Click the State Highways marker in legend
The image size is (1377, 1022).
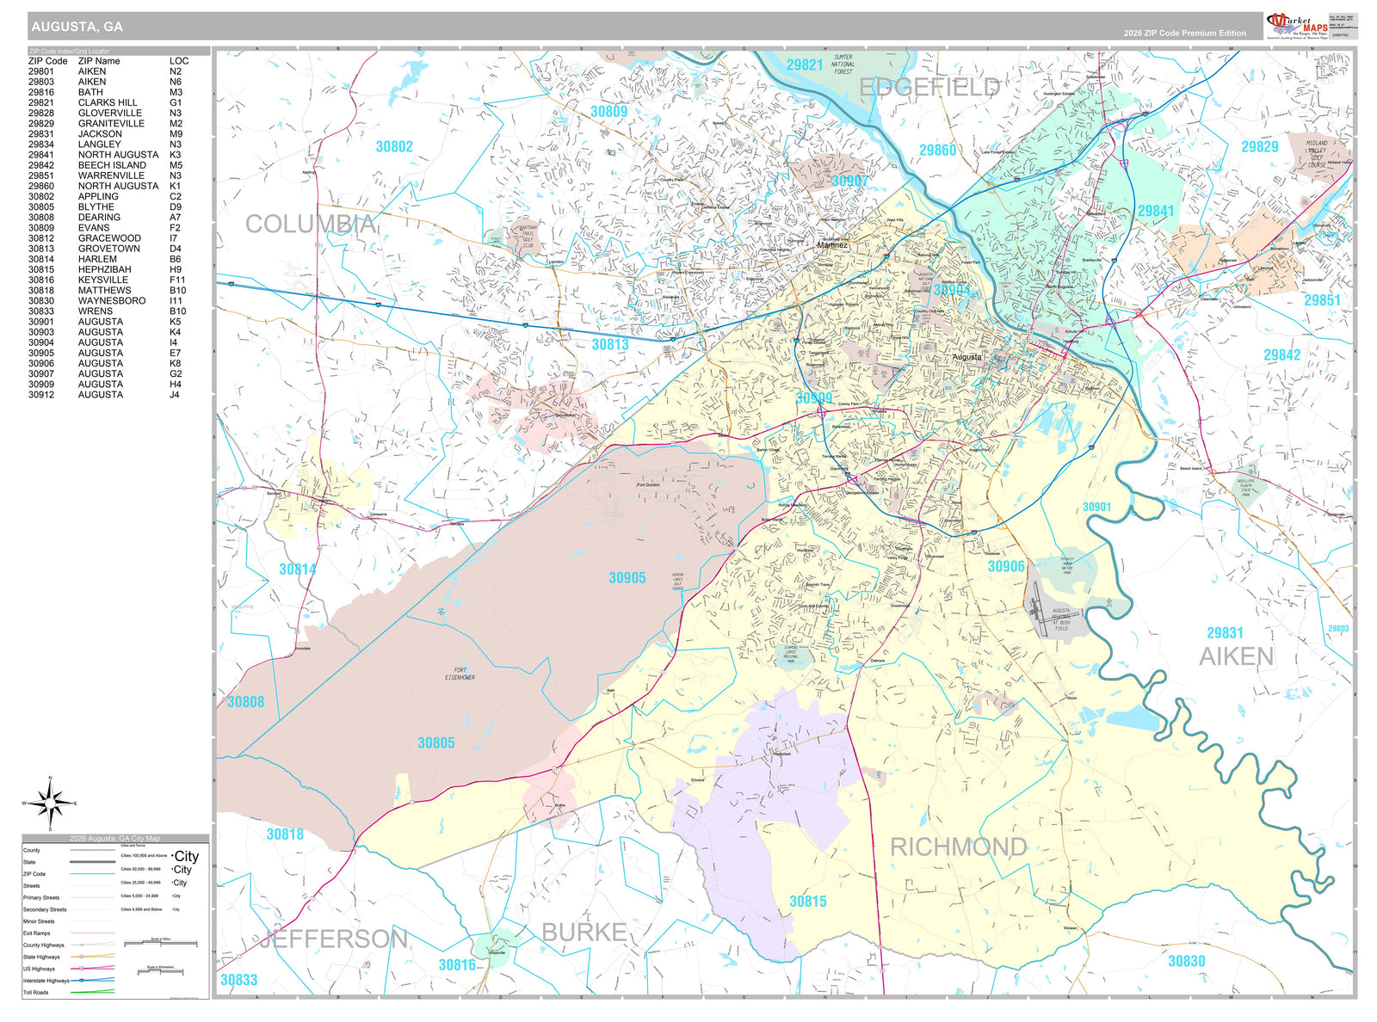81,957
